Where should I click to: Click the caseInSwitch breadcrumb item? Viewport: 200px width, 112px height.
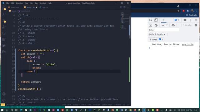tap(24, 11)
